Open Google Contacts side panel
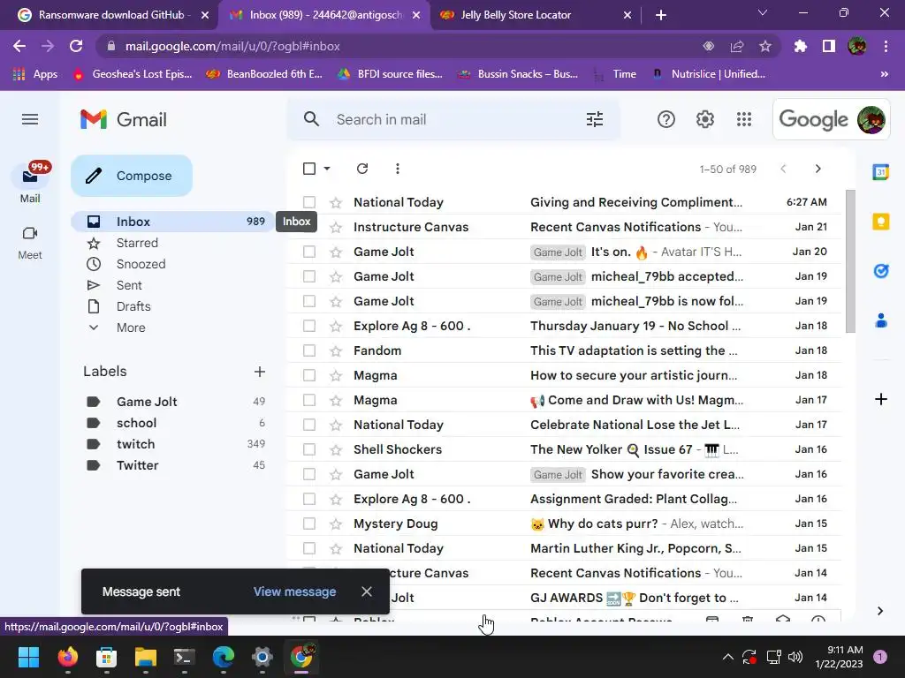The height and width of the screenshot is (678, 905). pos(881,320)
